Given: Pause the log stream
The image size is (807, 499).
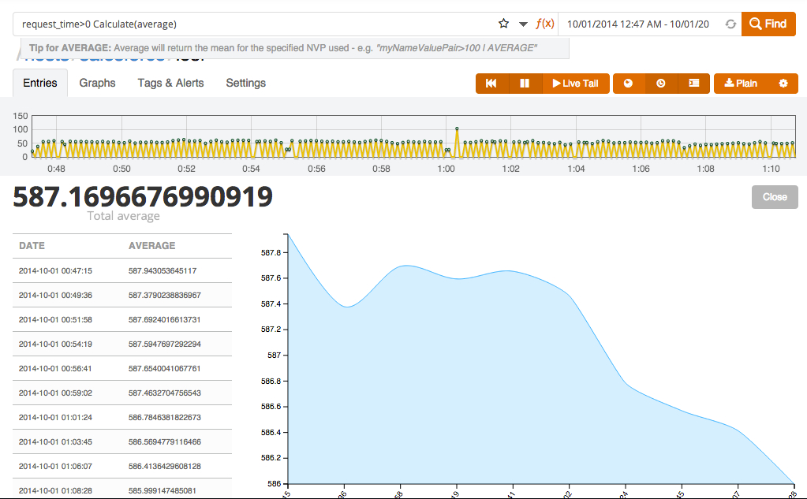Looking at the screenshot, I should click(x=525, y=84).
